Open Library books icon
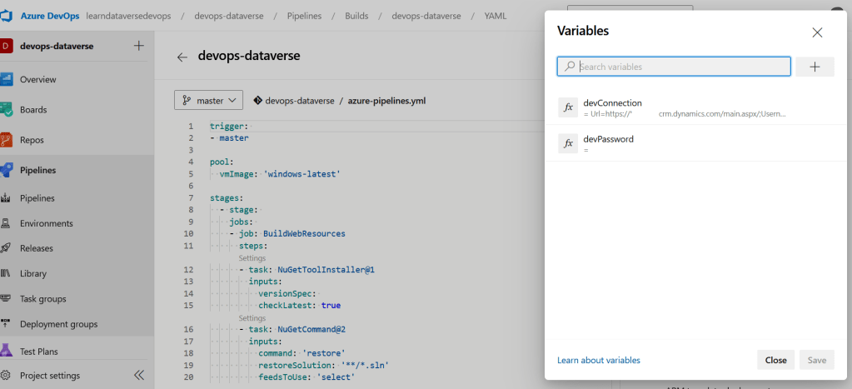Viewport: 852px width, 389px height. point(7,273)
